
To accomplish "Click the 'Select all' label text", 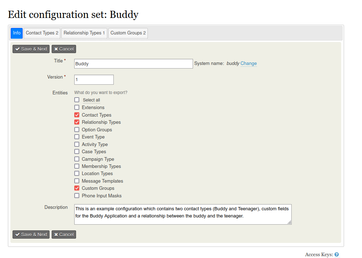I will pyautogui.click(x=91, y=100).
